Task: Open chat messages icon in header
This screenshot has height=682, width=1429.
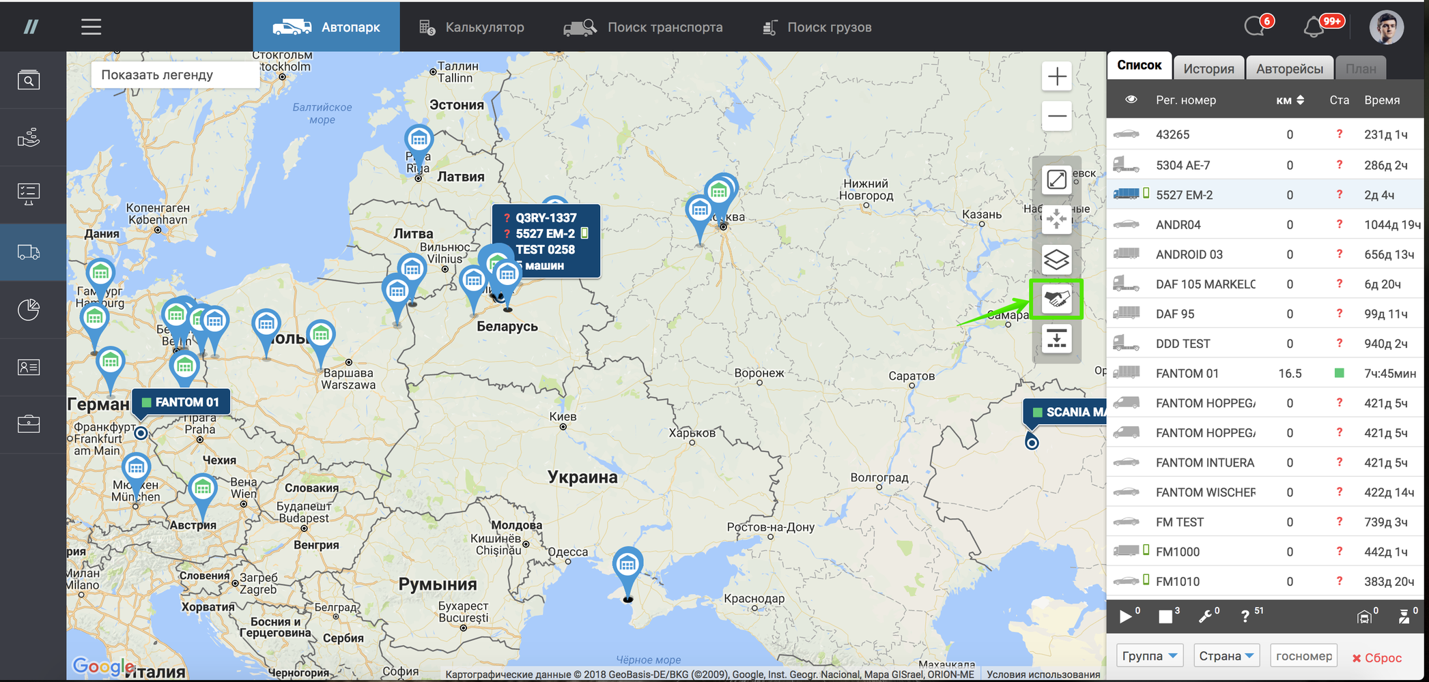Action: point(1254,27)
